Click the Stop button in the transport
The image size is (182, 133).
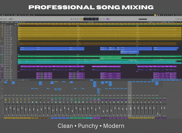pyautogui.click(x=71, y=19)
